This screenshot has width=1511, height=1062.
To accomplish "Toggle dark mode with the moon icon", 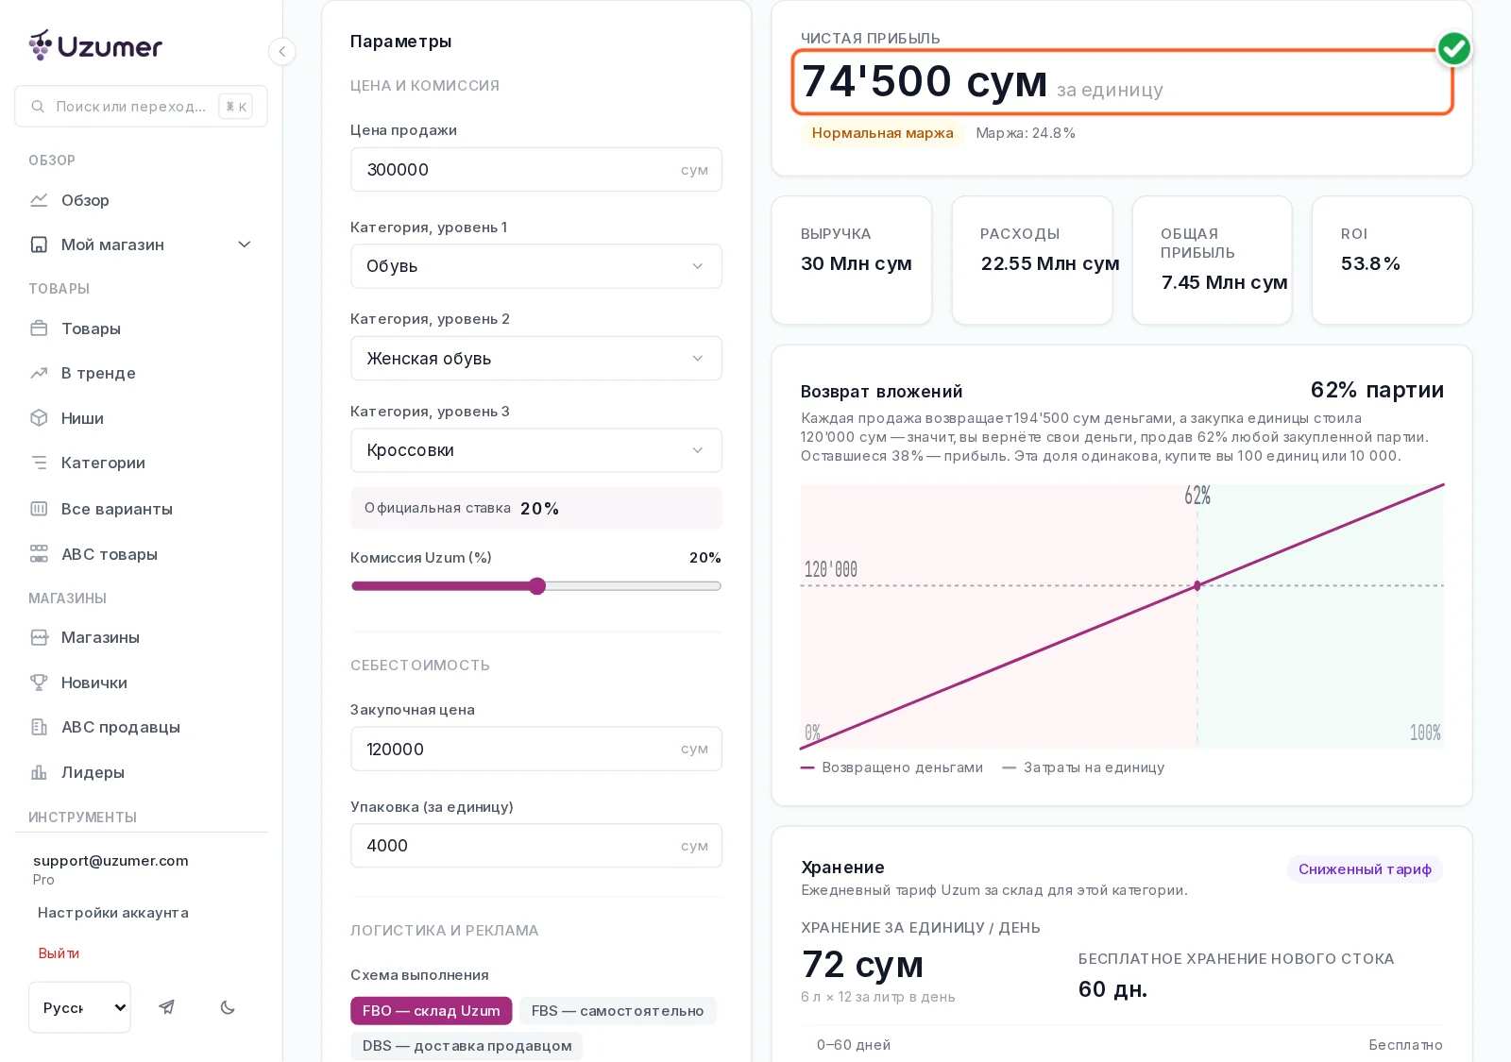I will click(228, 1007).
